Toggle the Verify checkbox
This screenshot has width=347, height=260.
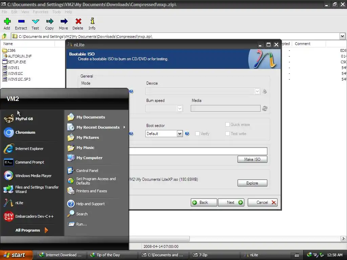point(198,133)
